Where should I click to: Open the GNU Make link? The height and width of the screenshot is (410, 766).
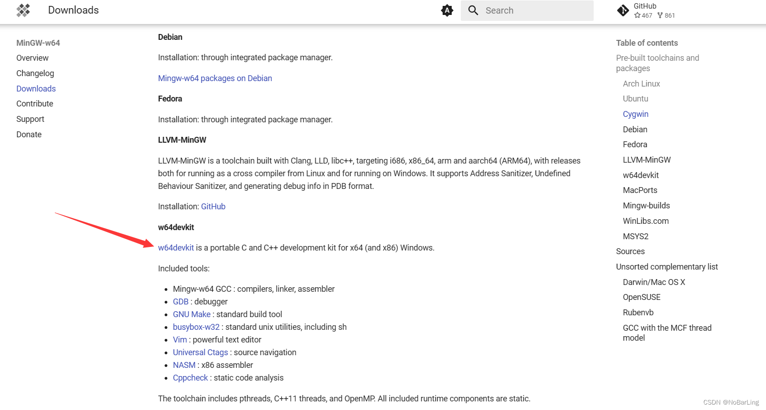(191, 314)
